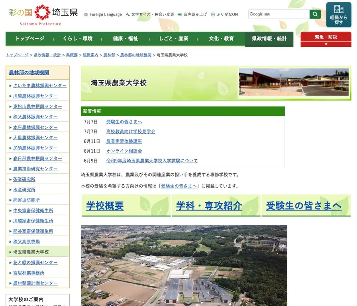Start 音声読み上げ text-to-speech

[195, 14]
